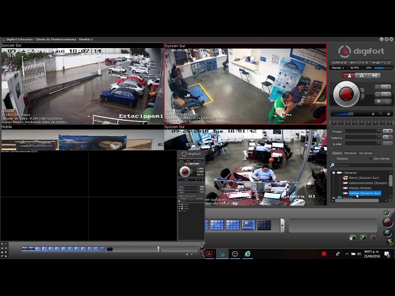Show hidden system tray icons

(347, 254)
